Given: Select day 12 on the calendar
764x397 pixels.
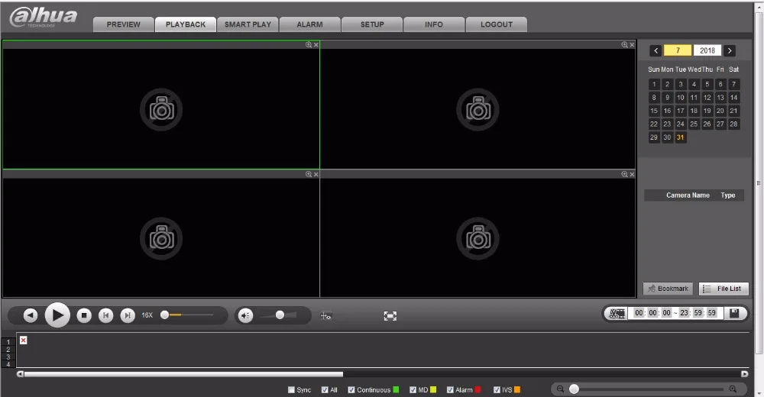Looking at the screenshot, I should point(707,98).
